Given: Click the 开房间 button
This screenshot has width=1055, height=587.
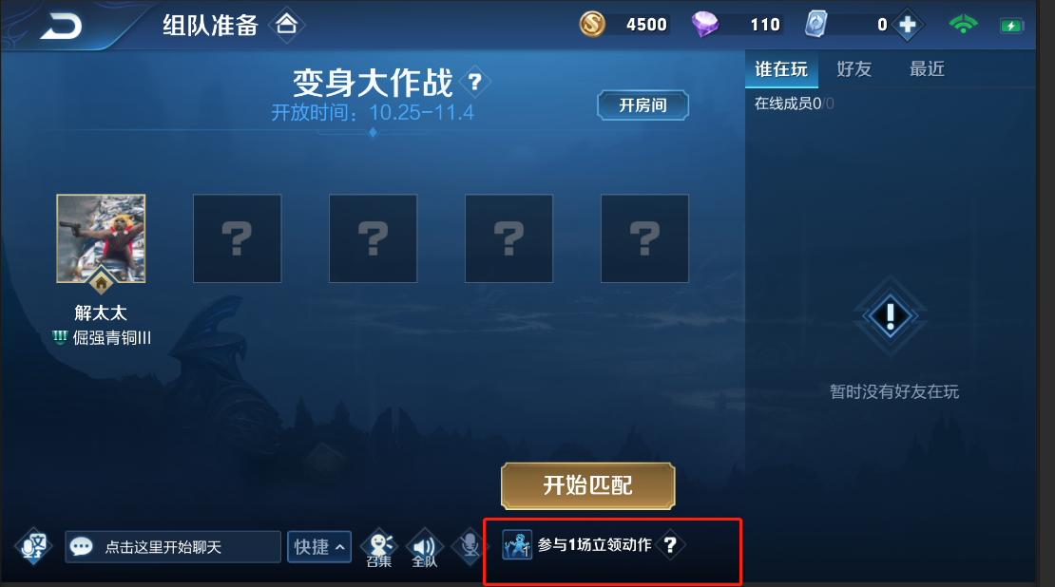Looking at the screenshot, I should [643, 105].
